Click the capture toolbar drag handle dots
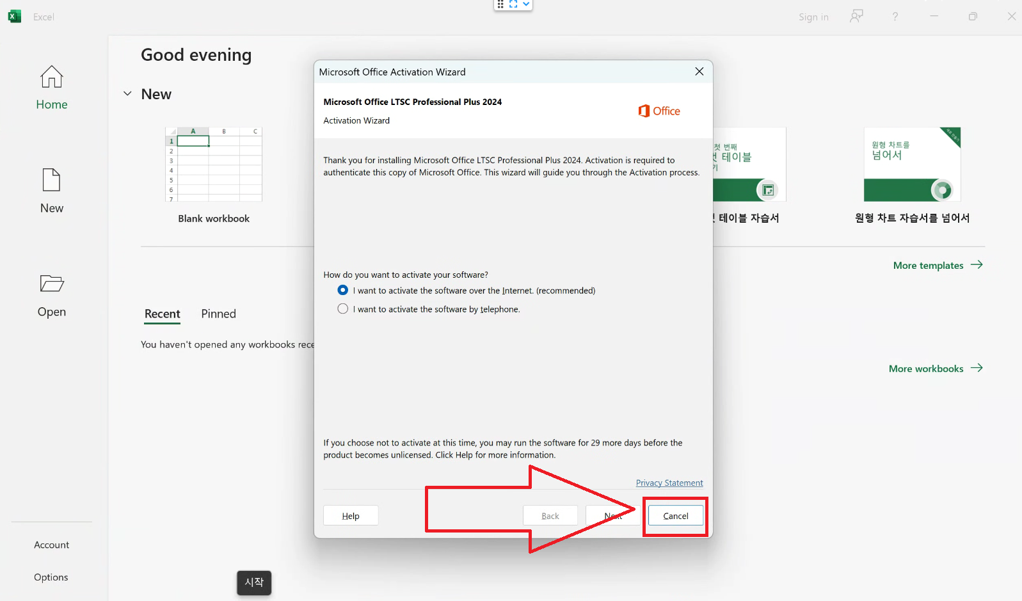This screenshot has width=1022, height=601. point(500,4)
